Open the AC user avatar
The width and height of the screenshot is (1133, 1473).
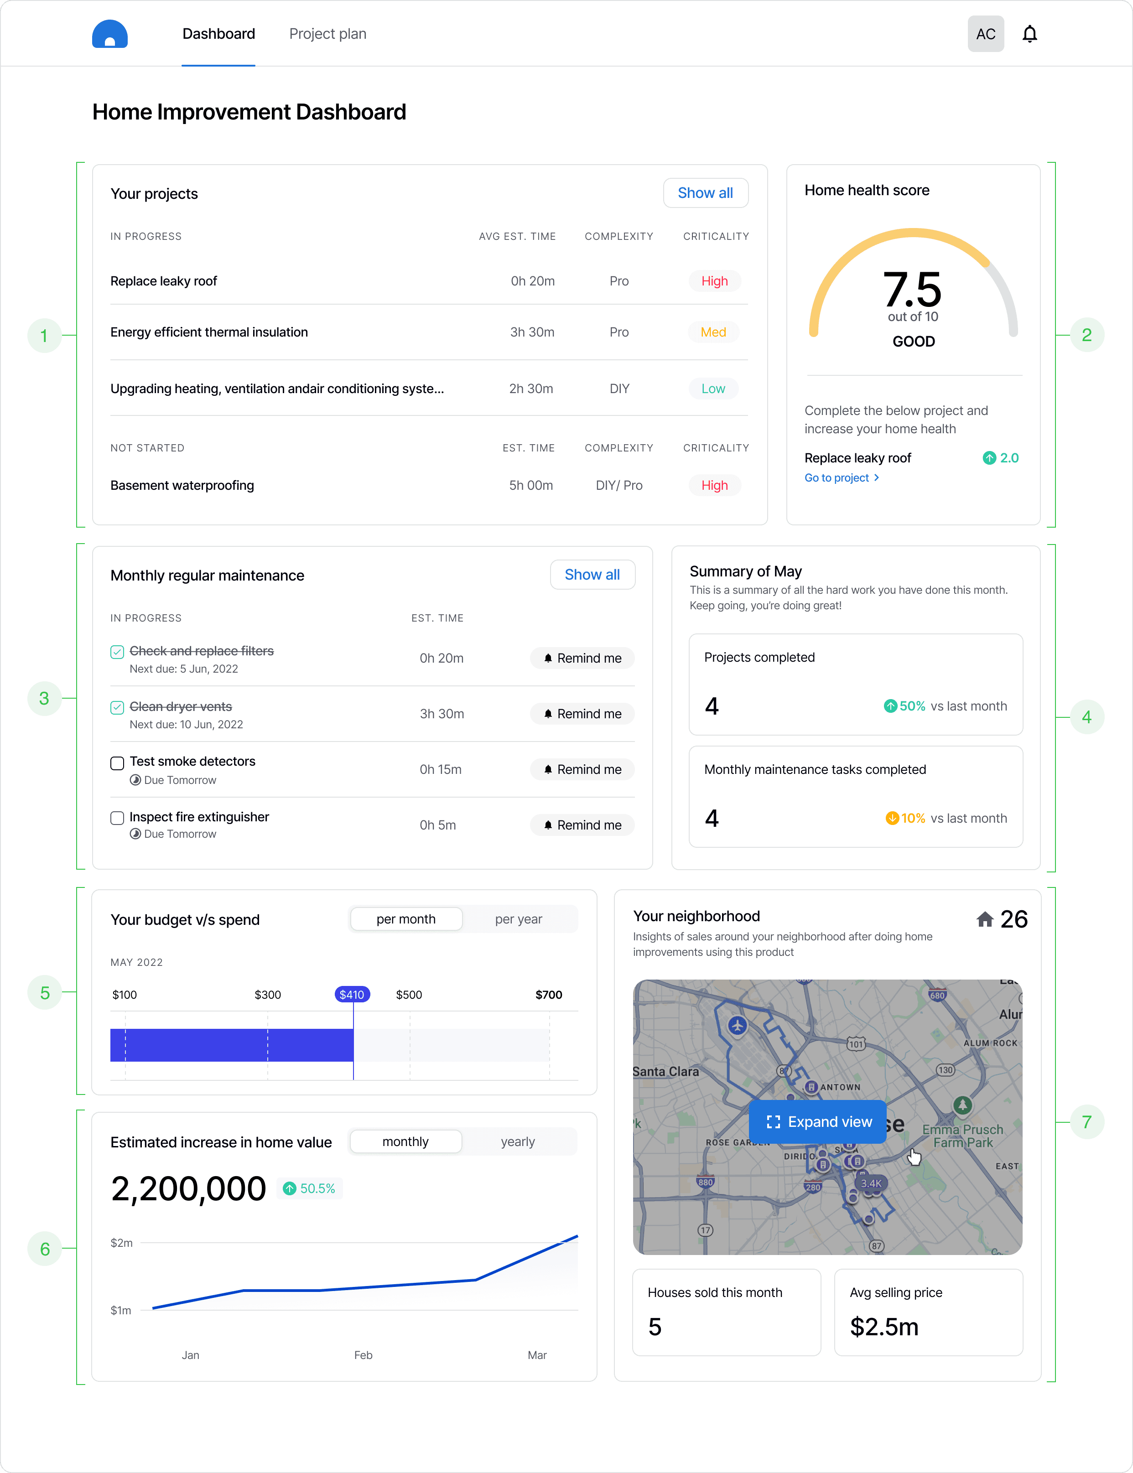985,34
